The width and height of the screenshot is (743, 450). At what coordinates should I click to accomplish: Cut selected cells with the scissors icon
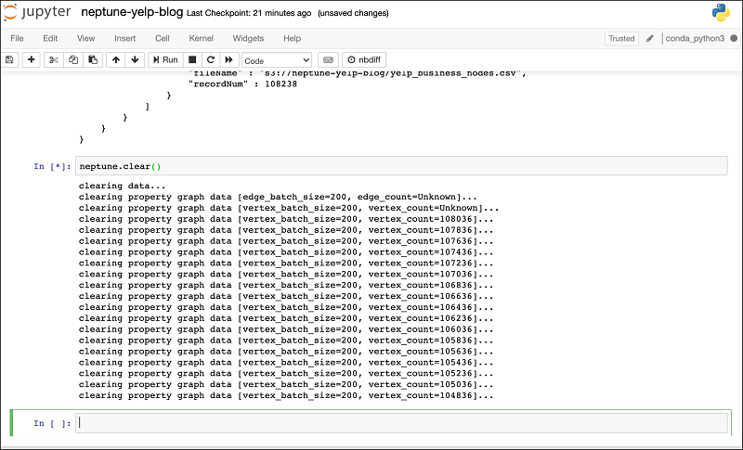(x=54, y=59)
